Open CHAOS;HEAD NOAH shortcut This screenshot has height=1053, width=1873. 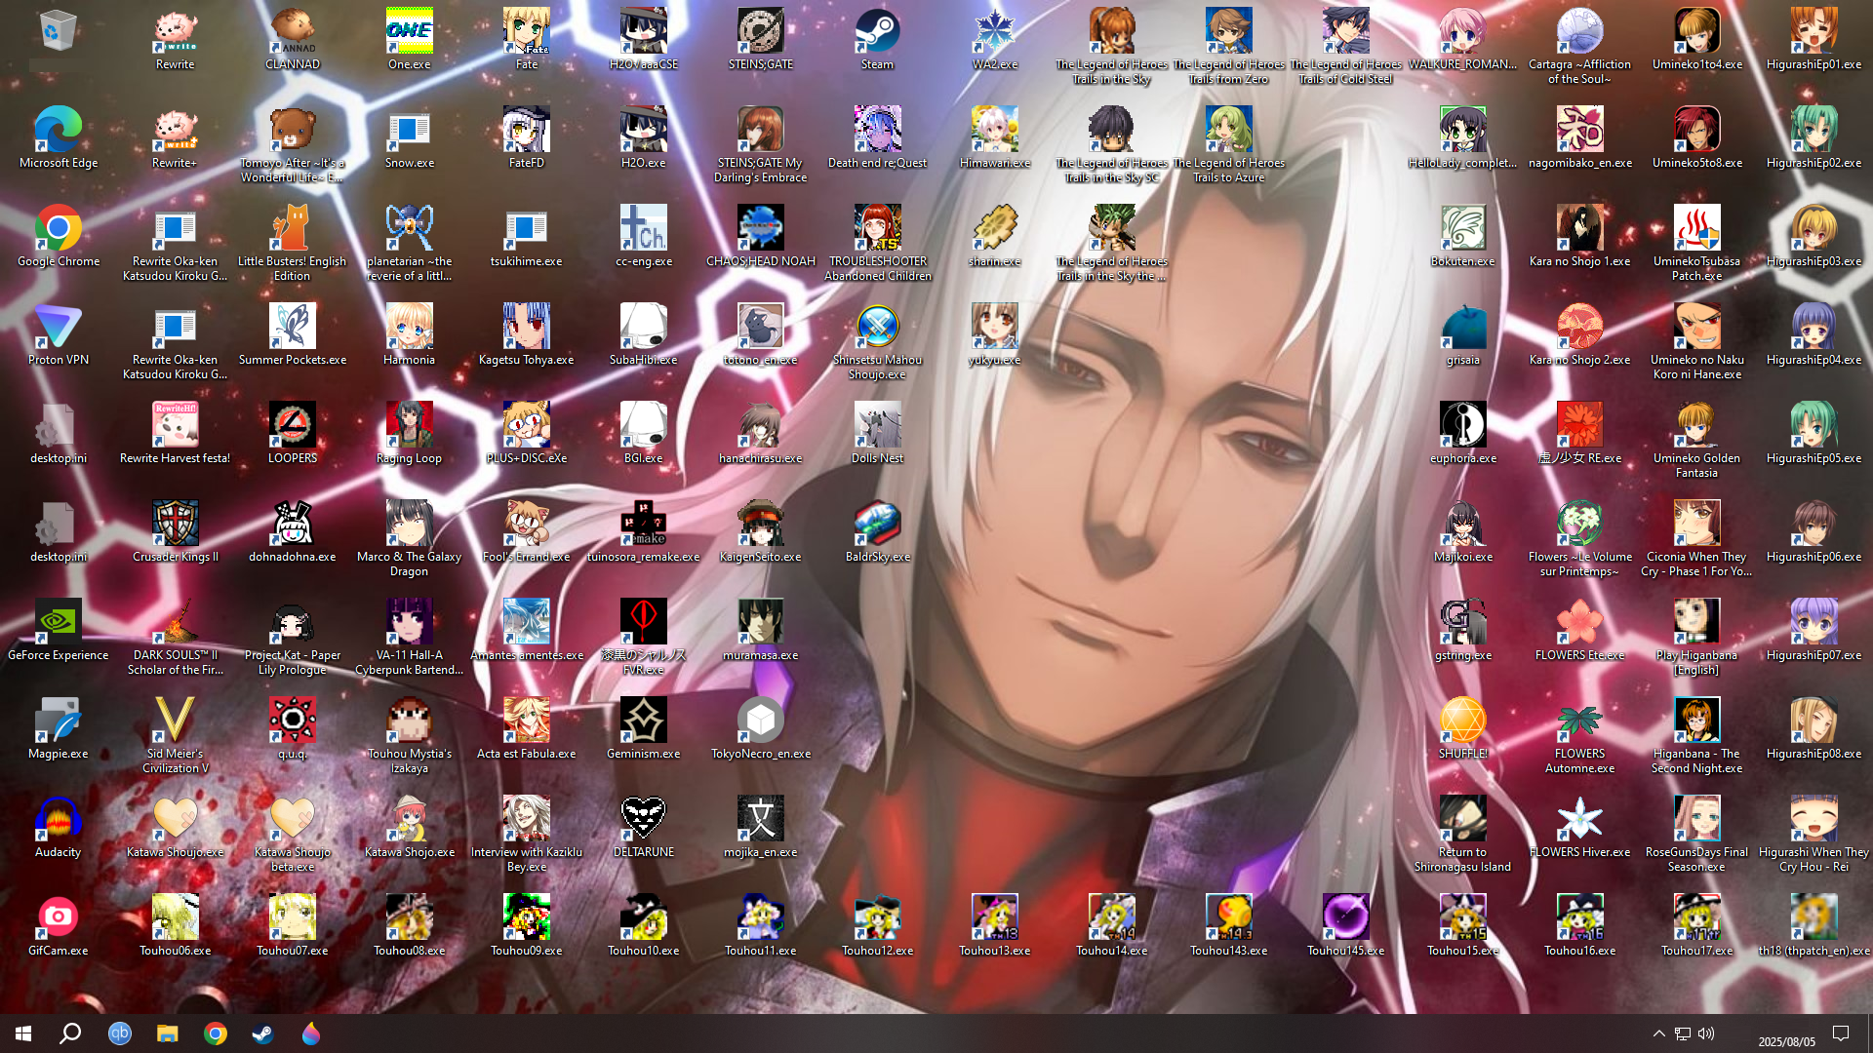click(x=761, y=236)
